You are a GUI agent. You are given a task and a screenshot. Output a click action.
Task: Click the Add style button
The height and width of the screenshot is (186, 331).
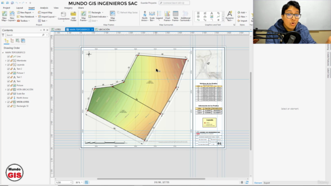[242, 12]
